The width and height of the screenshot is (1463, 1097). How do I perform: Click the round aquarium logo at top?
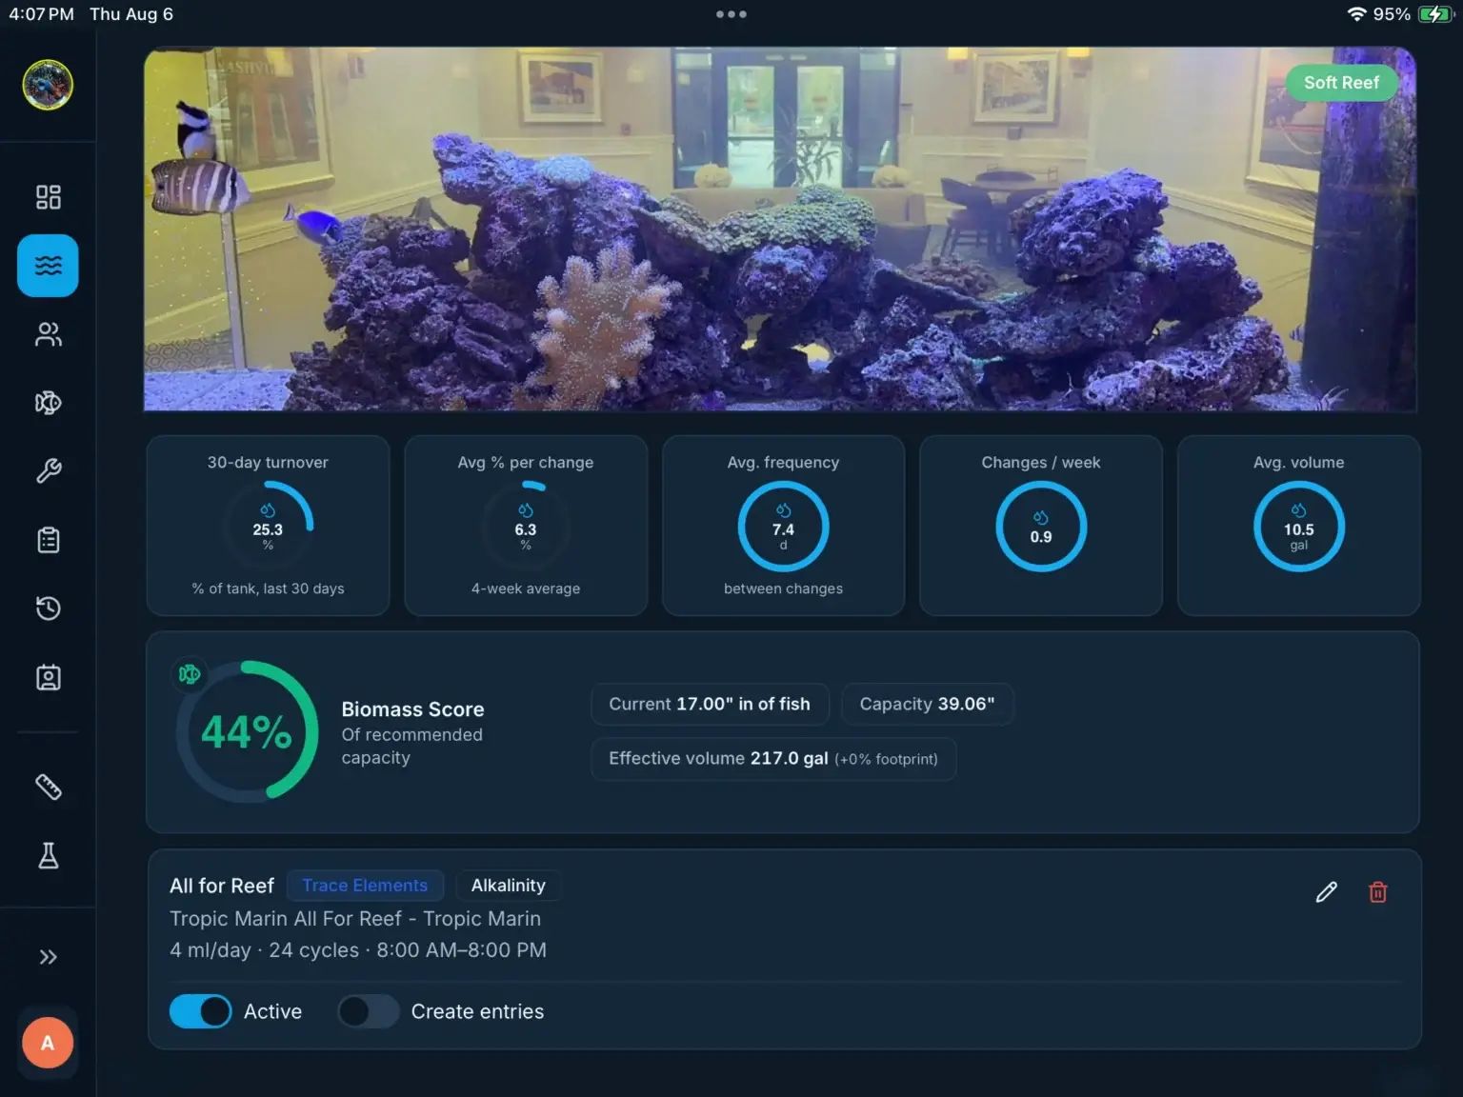pos(48,85)
